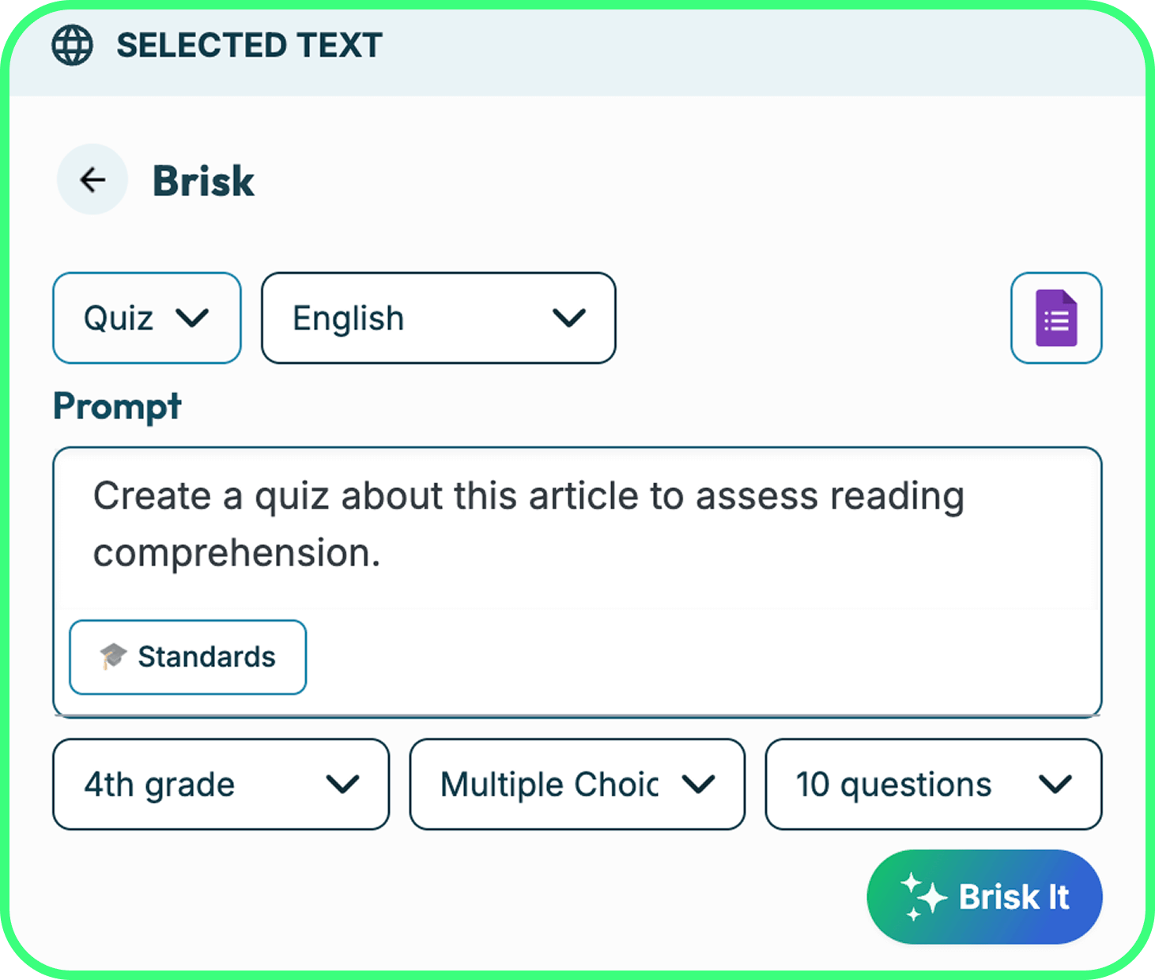Go back using the left arrow
Image resolution: width=1155 pixels, height=980 pixels.
coord(92,180)
